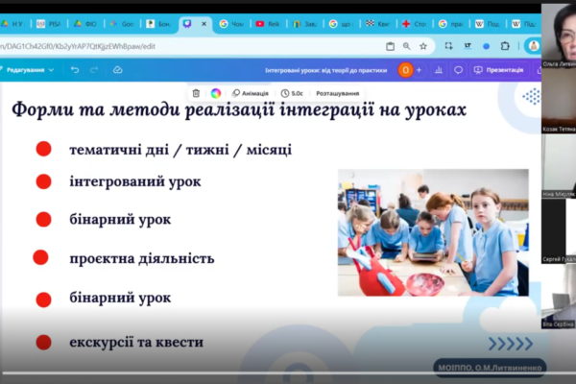Click the redo arrow in Canva toolbar
576x384 pixels.
[96, 70]
